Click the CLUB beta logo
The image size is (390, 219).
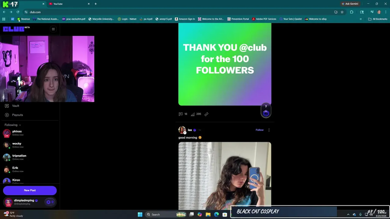tap(16, 29)
